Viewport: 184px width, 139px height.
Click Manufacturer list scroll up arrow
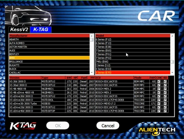92,36
